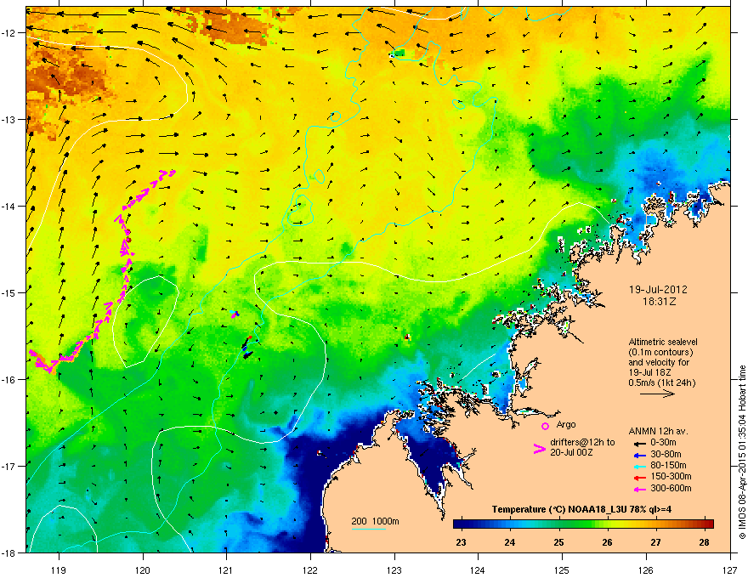Click the '(0.1m contours)' text
Viewport: 748px width, 578px height.
click(x=660, y=353)
